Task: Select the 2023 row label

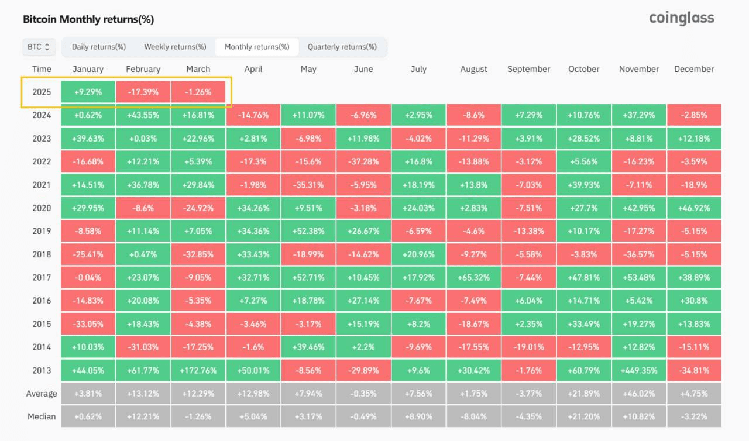Action: click(42, 139)
